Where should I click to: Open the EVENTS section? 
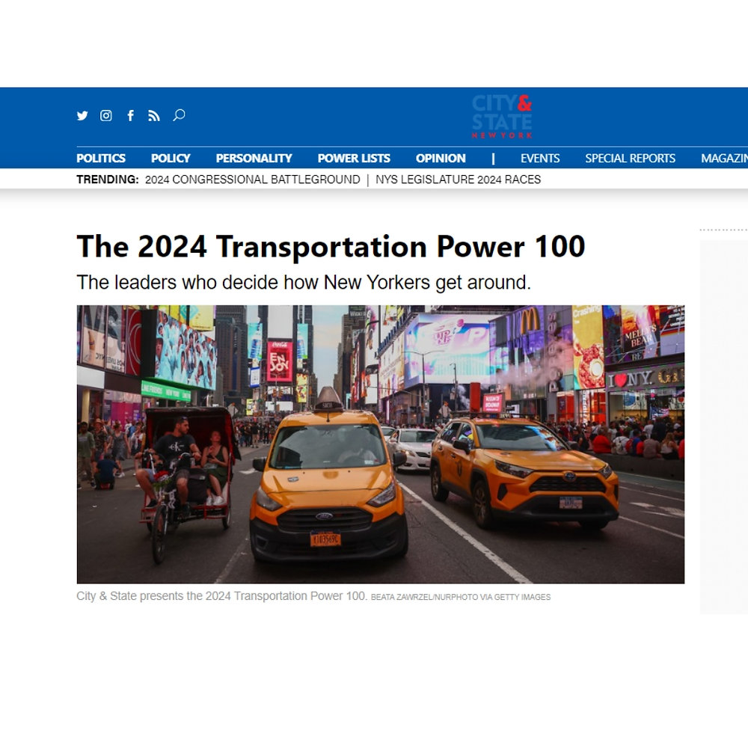pos(540,158)
